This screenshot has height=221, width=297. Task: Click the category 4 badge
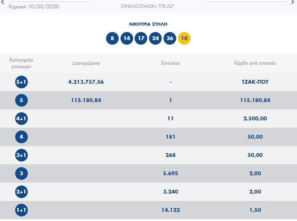pos(21,137)
